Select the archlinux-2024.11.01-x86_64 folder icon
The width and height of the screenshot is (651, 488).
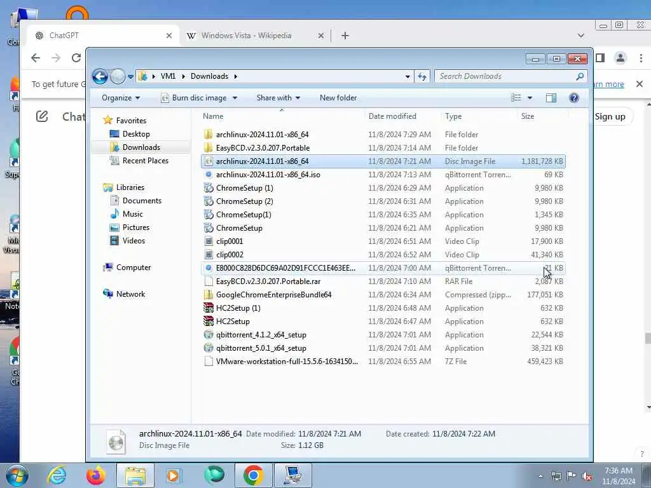click(209, 135)
